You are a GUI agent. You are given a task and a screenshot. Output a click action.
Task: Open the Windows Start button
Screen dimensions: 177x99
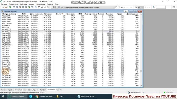click(x=3, y=97)
